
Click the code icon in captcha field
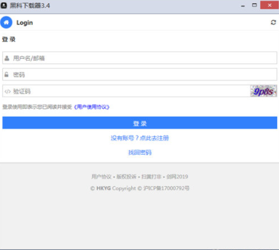click(7, 92)
